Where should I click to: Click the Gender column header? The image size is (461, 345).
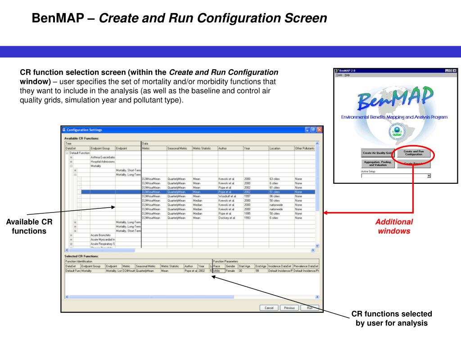(231, 266)
